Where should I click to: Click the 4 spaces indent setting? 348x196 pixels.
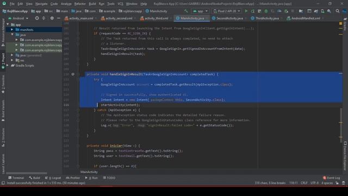(327, 183)
